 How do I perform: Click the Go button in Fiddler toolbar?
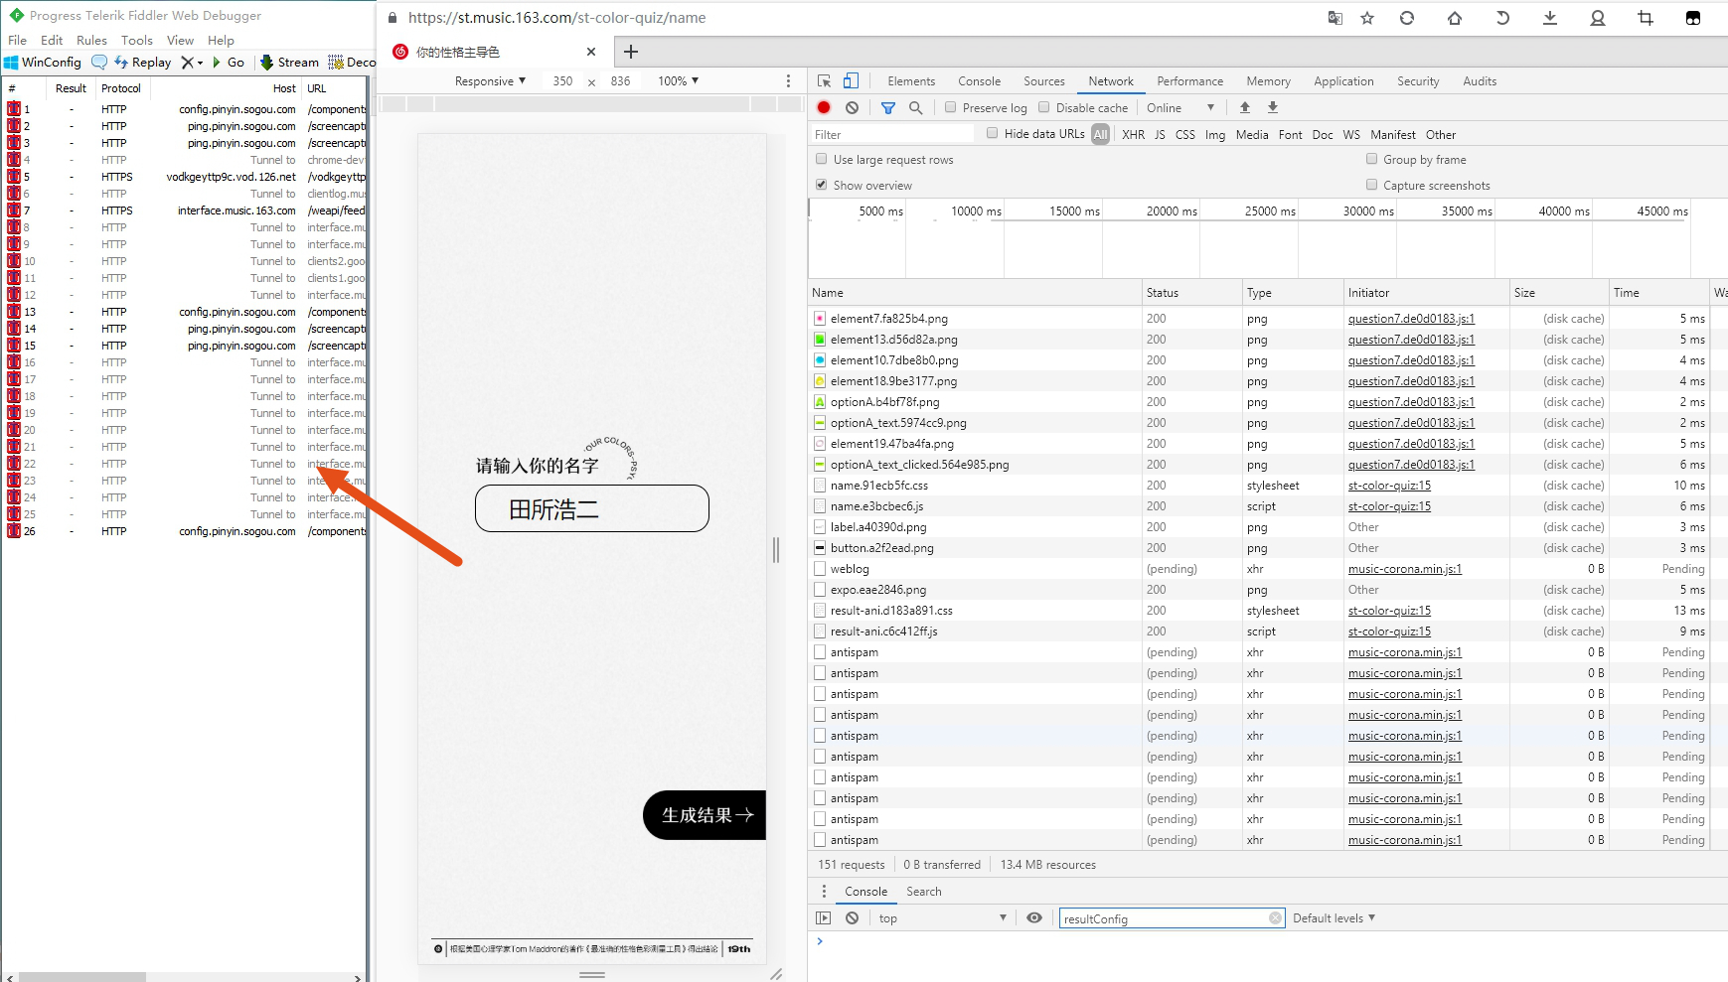tap(229, 62)
